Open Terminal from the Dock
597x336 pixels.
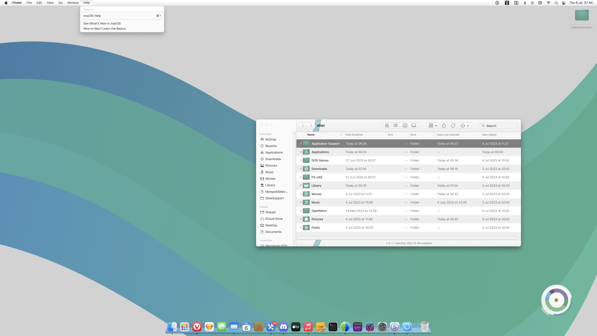coord(333,327)
